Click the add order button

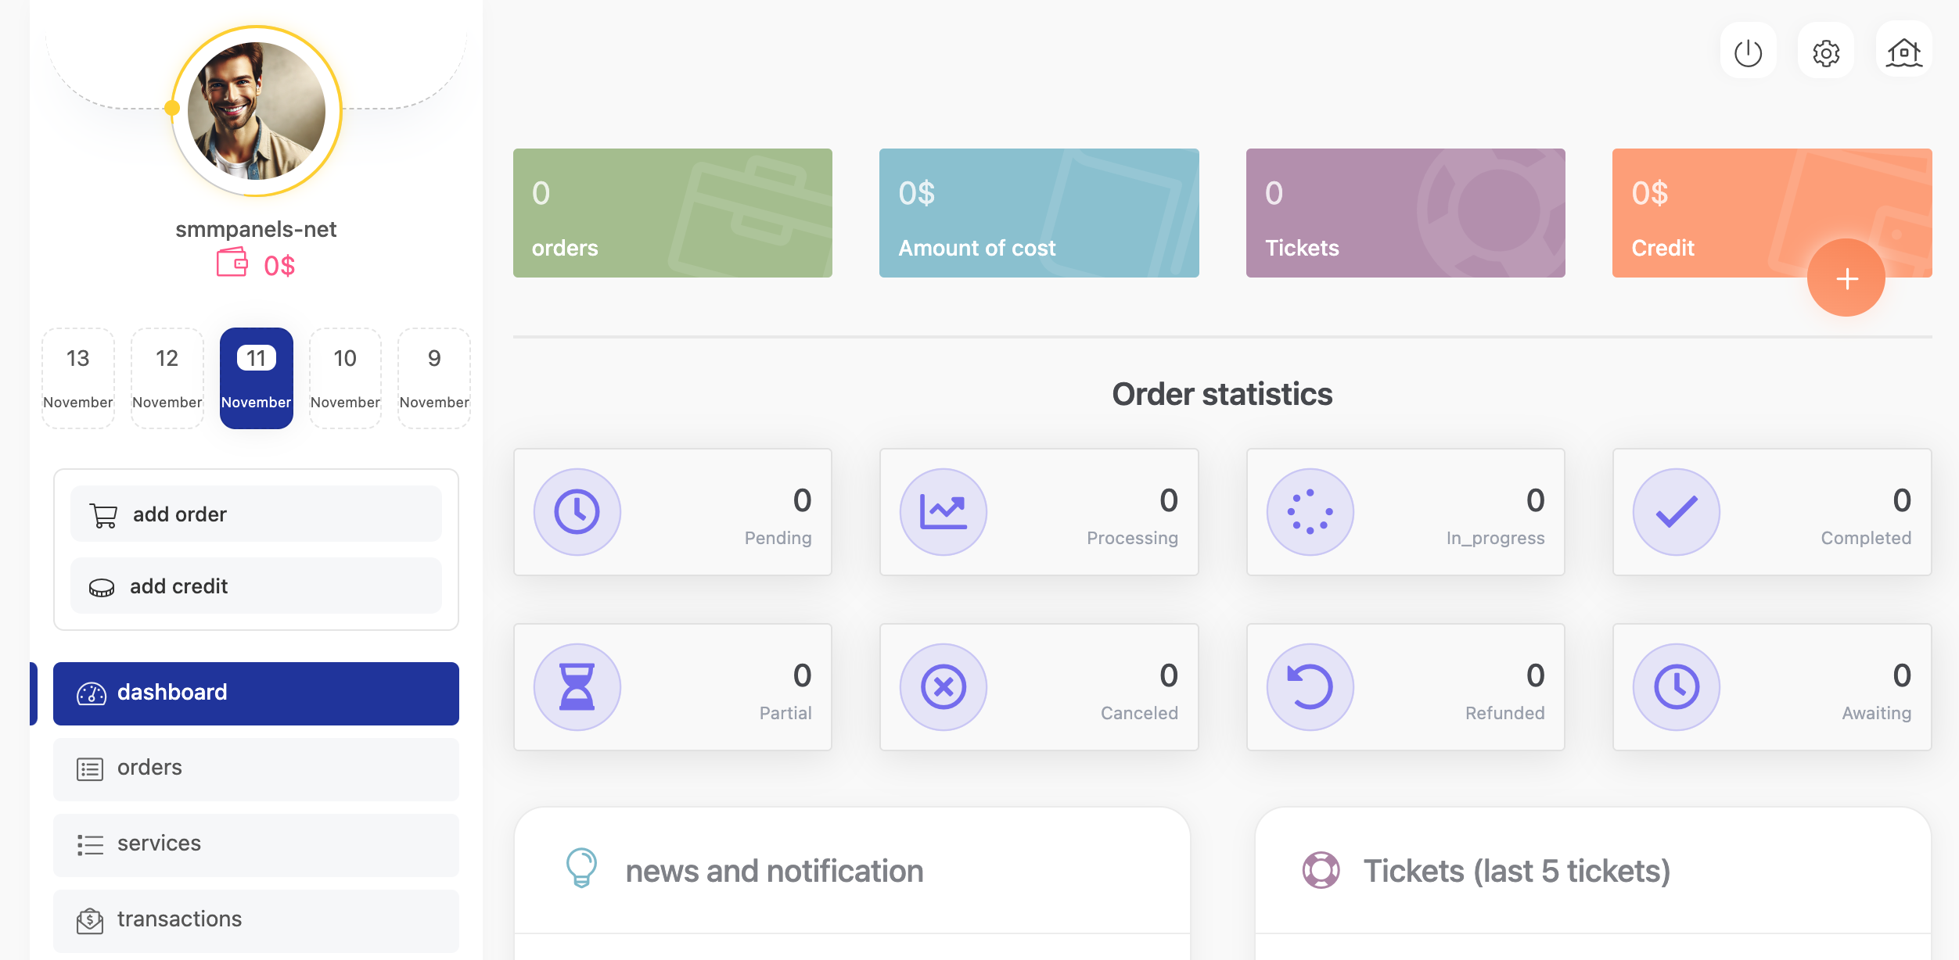point(256,514)
